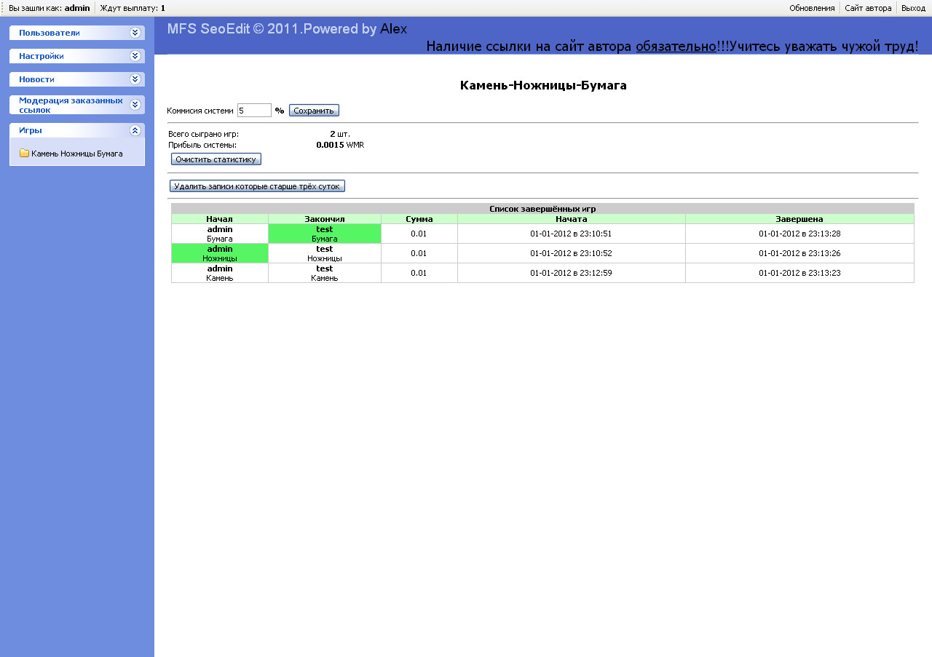
Task: Click the Завершена column header
Action: tap(799, 219)
